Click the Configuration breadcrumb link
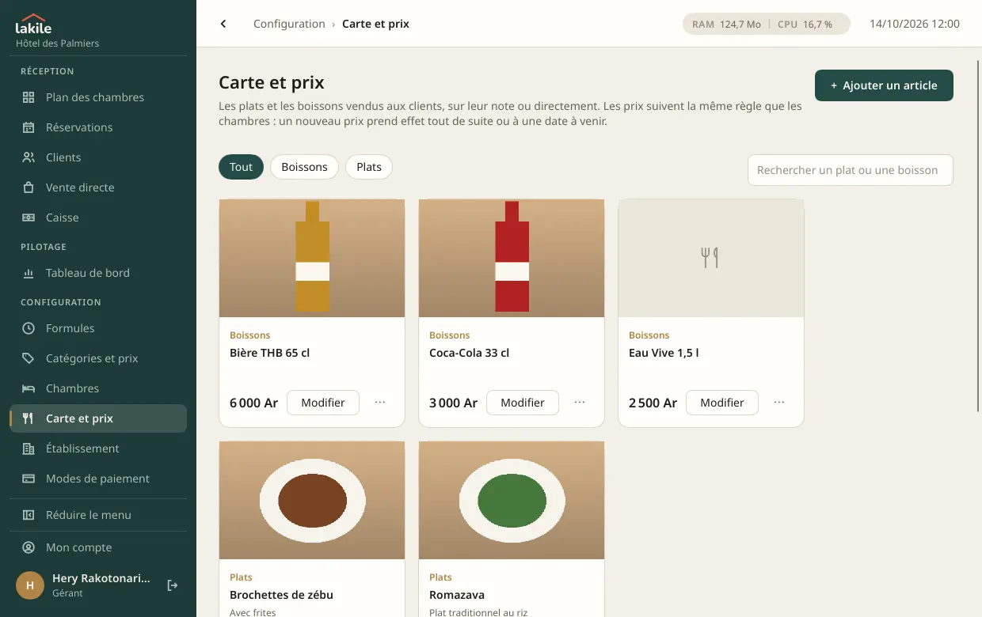 [x=289, y=24]
